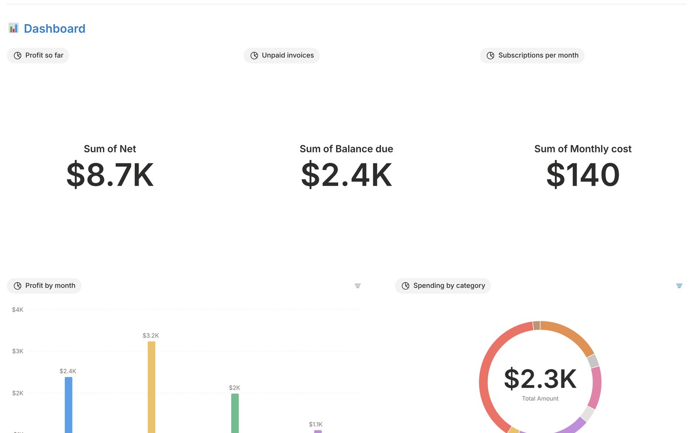
Task: Click the chart icon in Profit so far
Action: pyautogui.click(x=17, y=55)
